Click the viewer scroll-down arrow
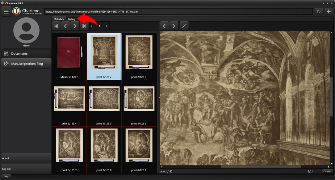 332,164
